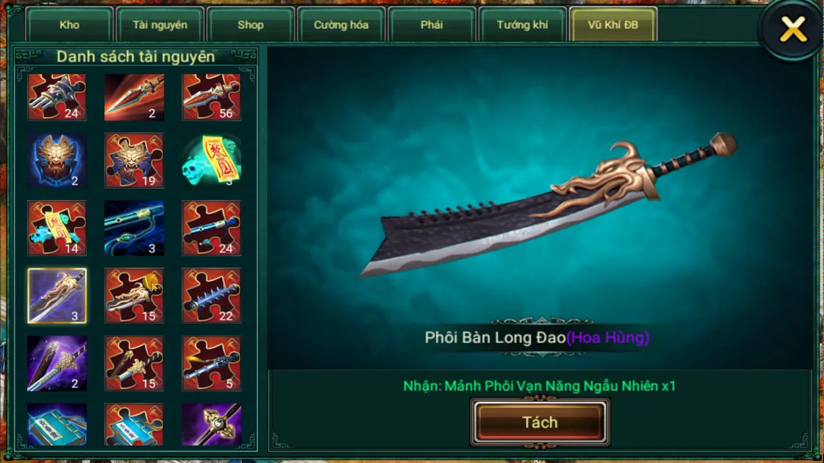Pick the dagger puzzle piece showing 56
824x463 pixels.
pyautogui.click(x=211, y=96)
